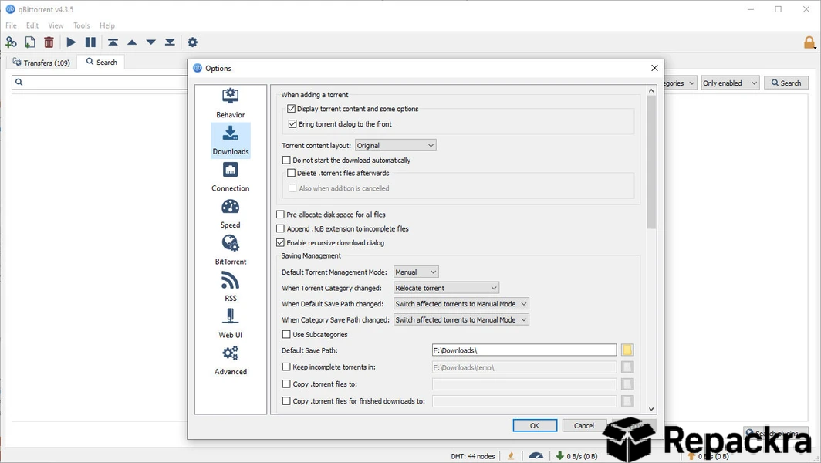This screenshot has width=821, height=463.
Task: Open BitTorrent settings section
Action: point(231,250)
